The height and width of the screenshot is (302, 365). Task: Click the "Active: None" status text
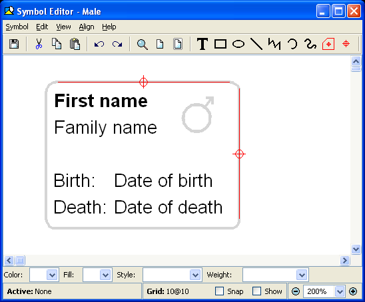29,291
